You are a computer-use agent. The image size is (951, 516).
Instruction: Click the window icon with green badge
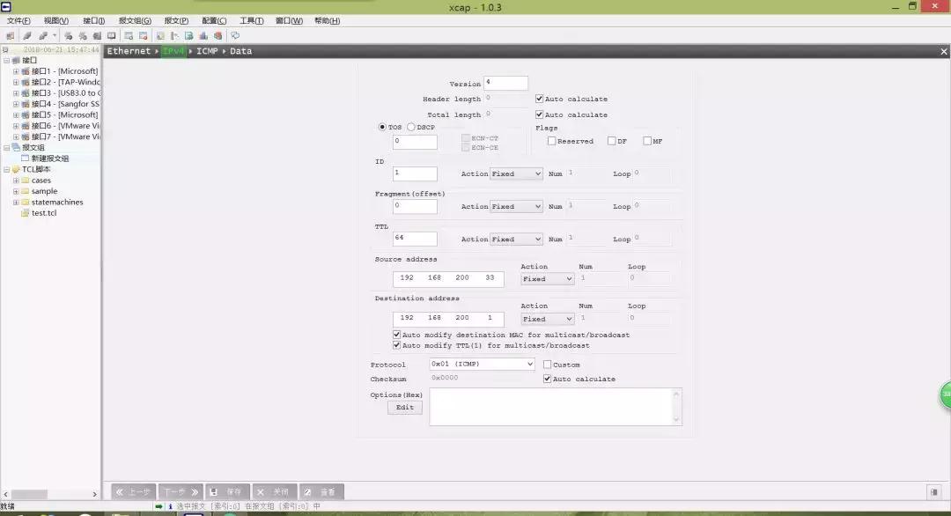pyautogui.click(x=129, y=36)
